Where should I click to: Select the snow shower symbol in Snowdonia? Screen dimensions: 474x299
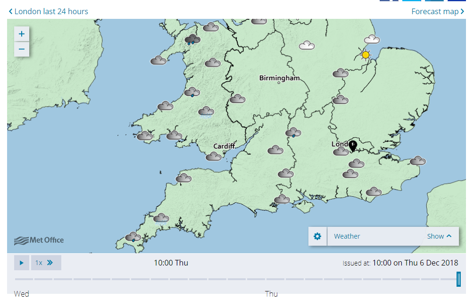tap(191, 40)
